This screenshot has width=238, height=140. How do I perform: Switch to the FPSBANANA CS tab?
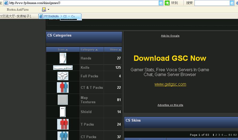[60, 16]
